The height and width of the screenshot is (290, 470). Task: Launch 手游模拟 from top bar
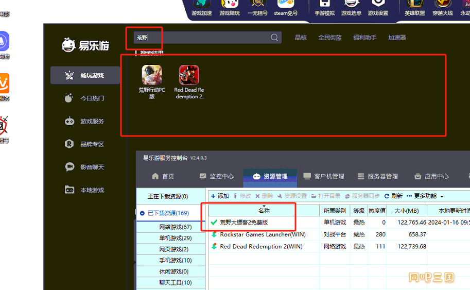pyautogui.click(x=325, y=8)
